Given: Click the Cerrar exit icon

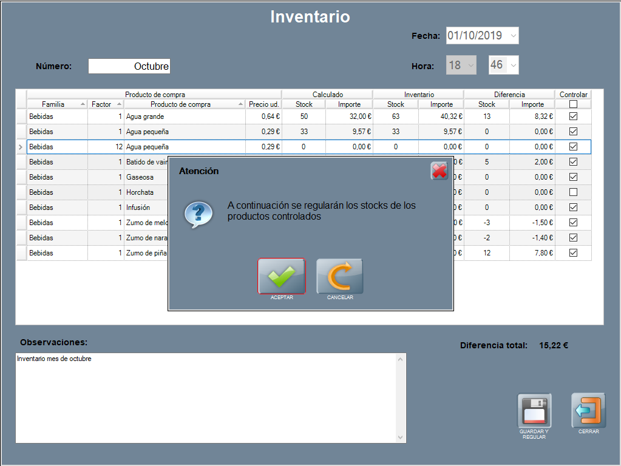Looking at the screenshot, I should [588, 410].
